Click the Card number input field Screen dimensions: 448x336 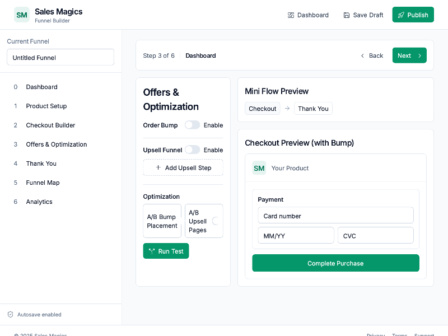335,215
